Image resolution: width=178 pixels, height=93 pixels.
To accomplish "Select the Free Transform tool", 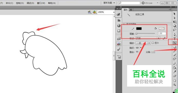I will [175, 22].
